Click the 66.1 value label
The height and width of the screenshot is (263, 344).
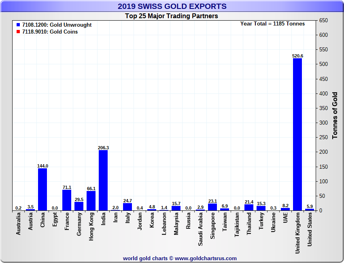coord(91,189)
